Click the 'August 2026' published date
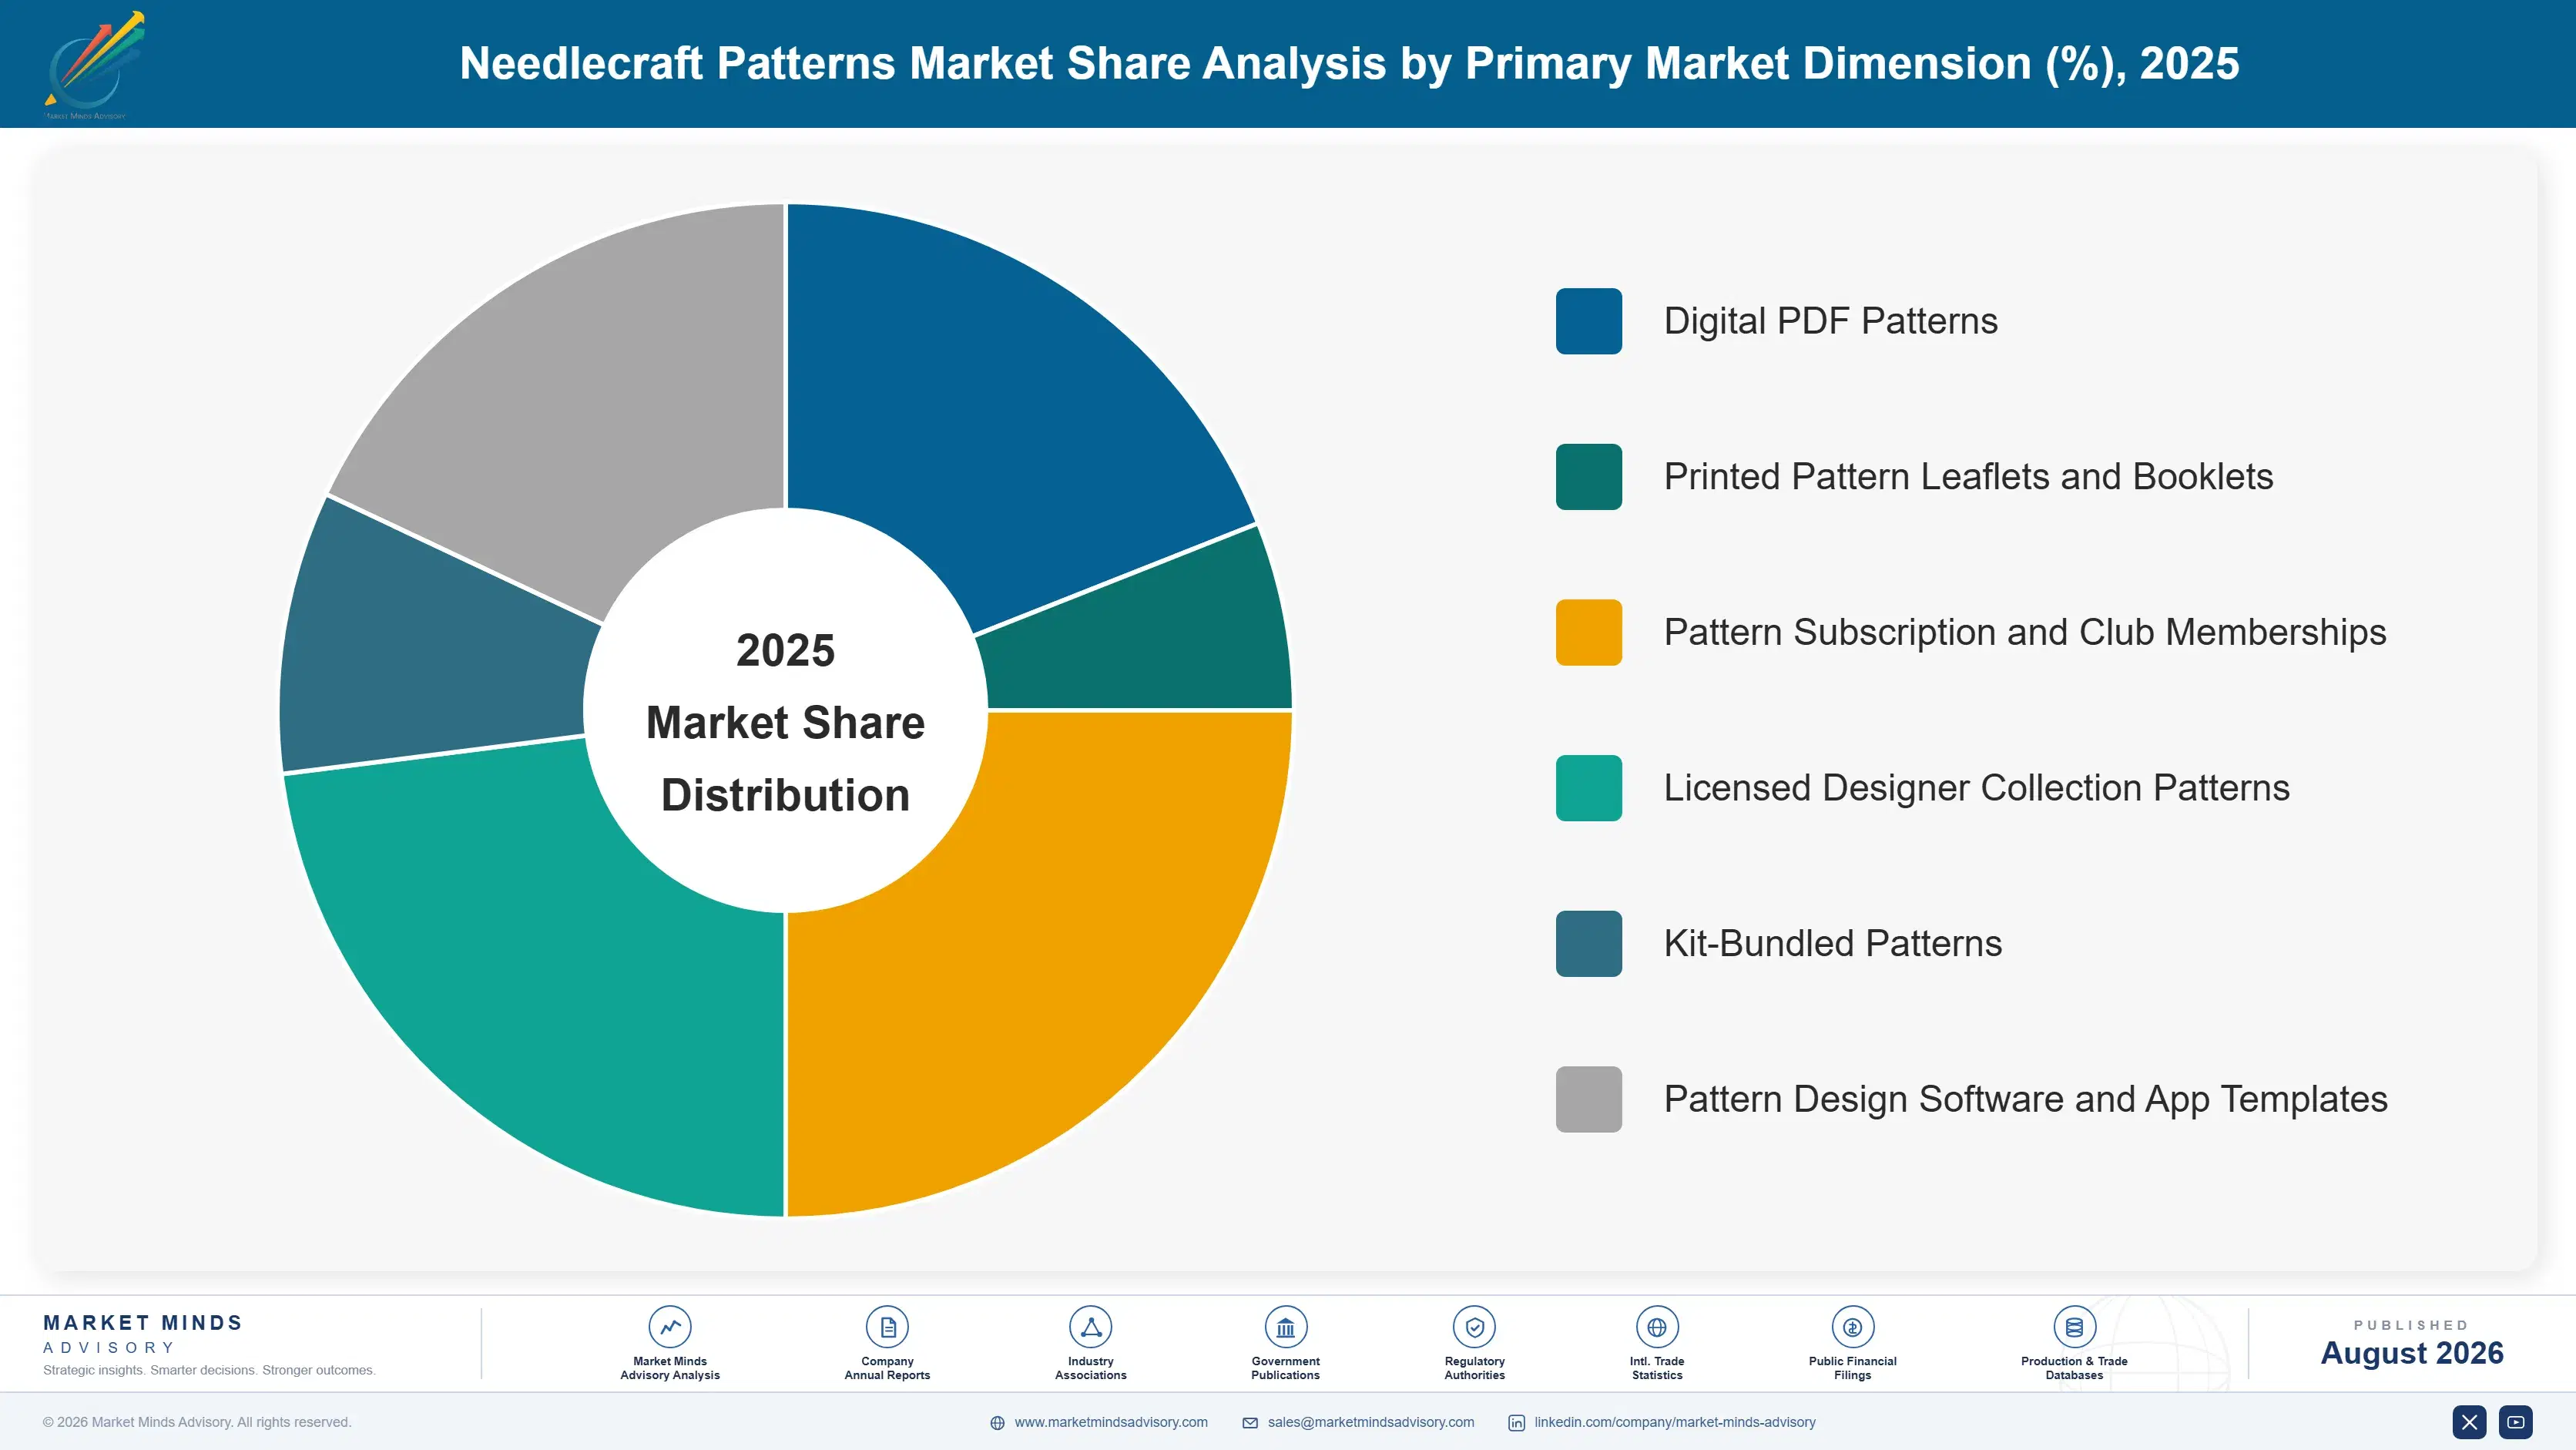Viewport: 2576px width, 1450px height. point(2411,1353)
